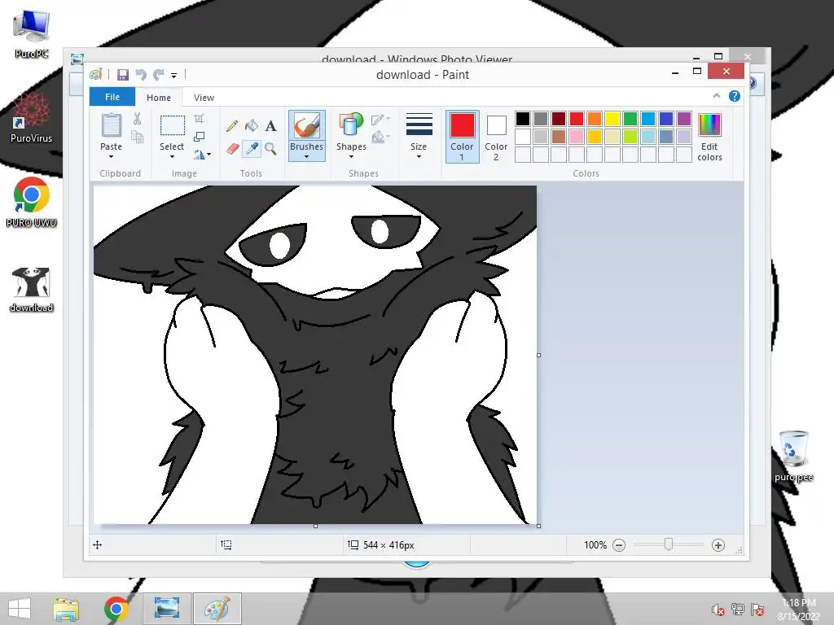Click the Brushes tool icon
The height and width of the screenshot is (625, 834).
(x=306, y=126)
